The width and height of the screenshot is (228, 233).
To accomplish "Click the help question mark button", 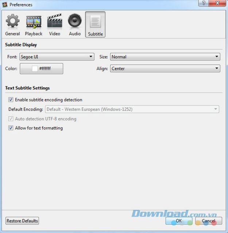I will point(203,3).
